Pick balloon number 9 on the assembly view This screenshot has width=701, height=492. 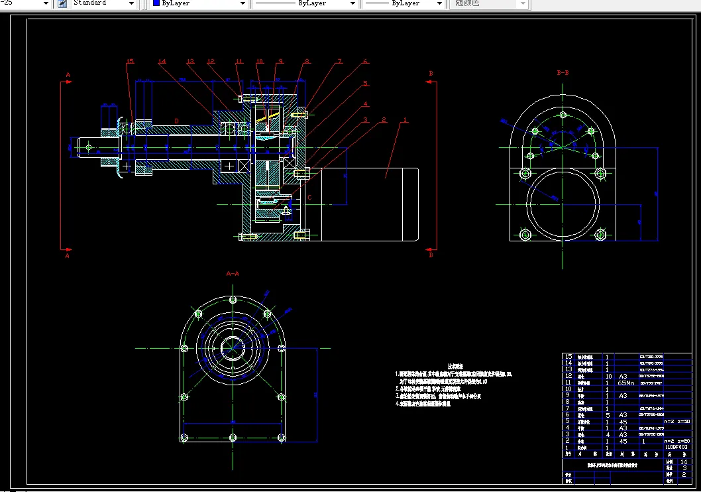[x=281, y=61]
